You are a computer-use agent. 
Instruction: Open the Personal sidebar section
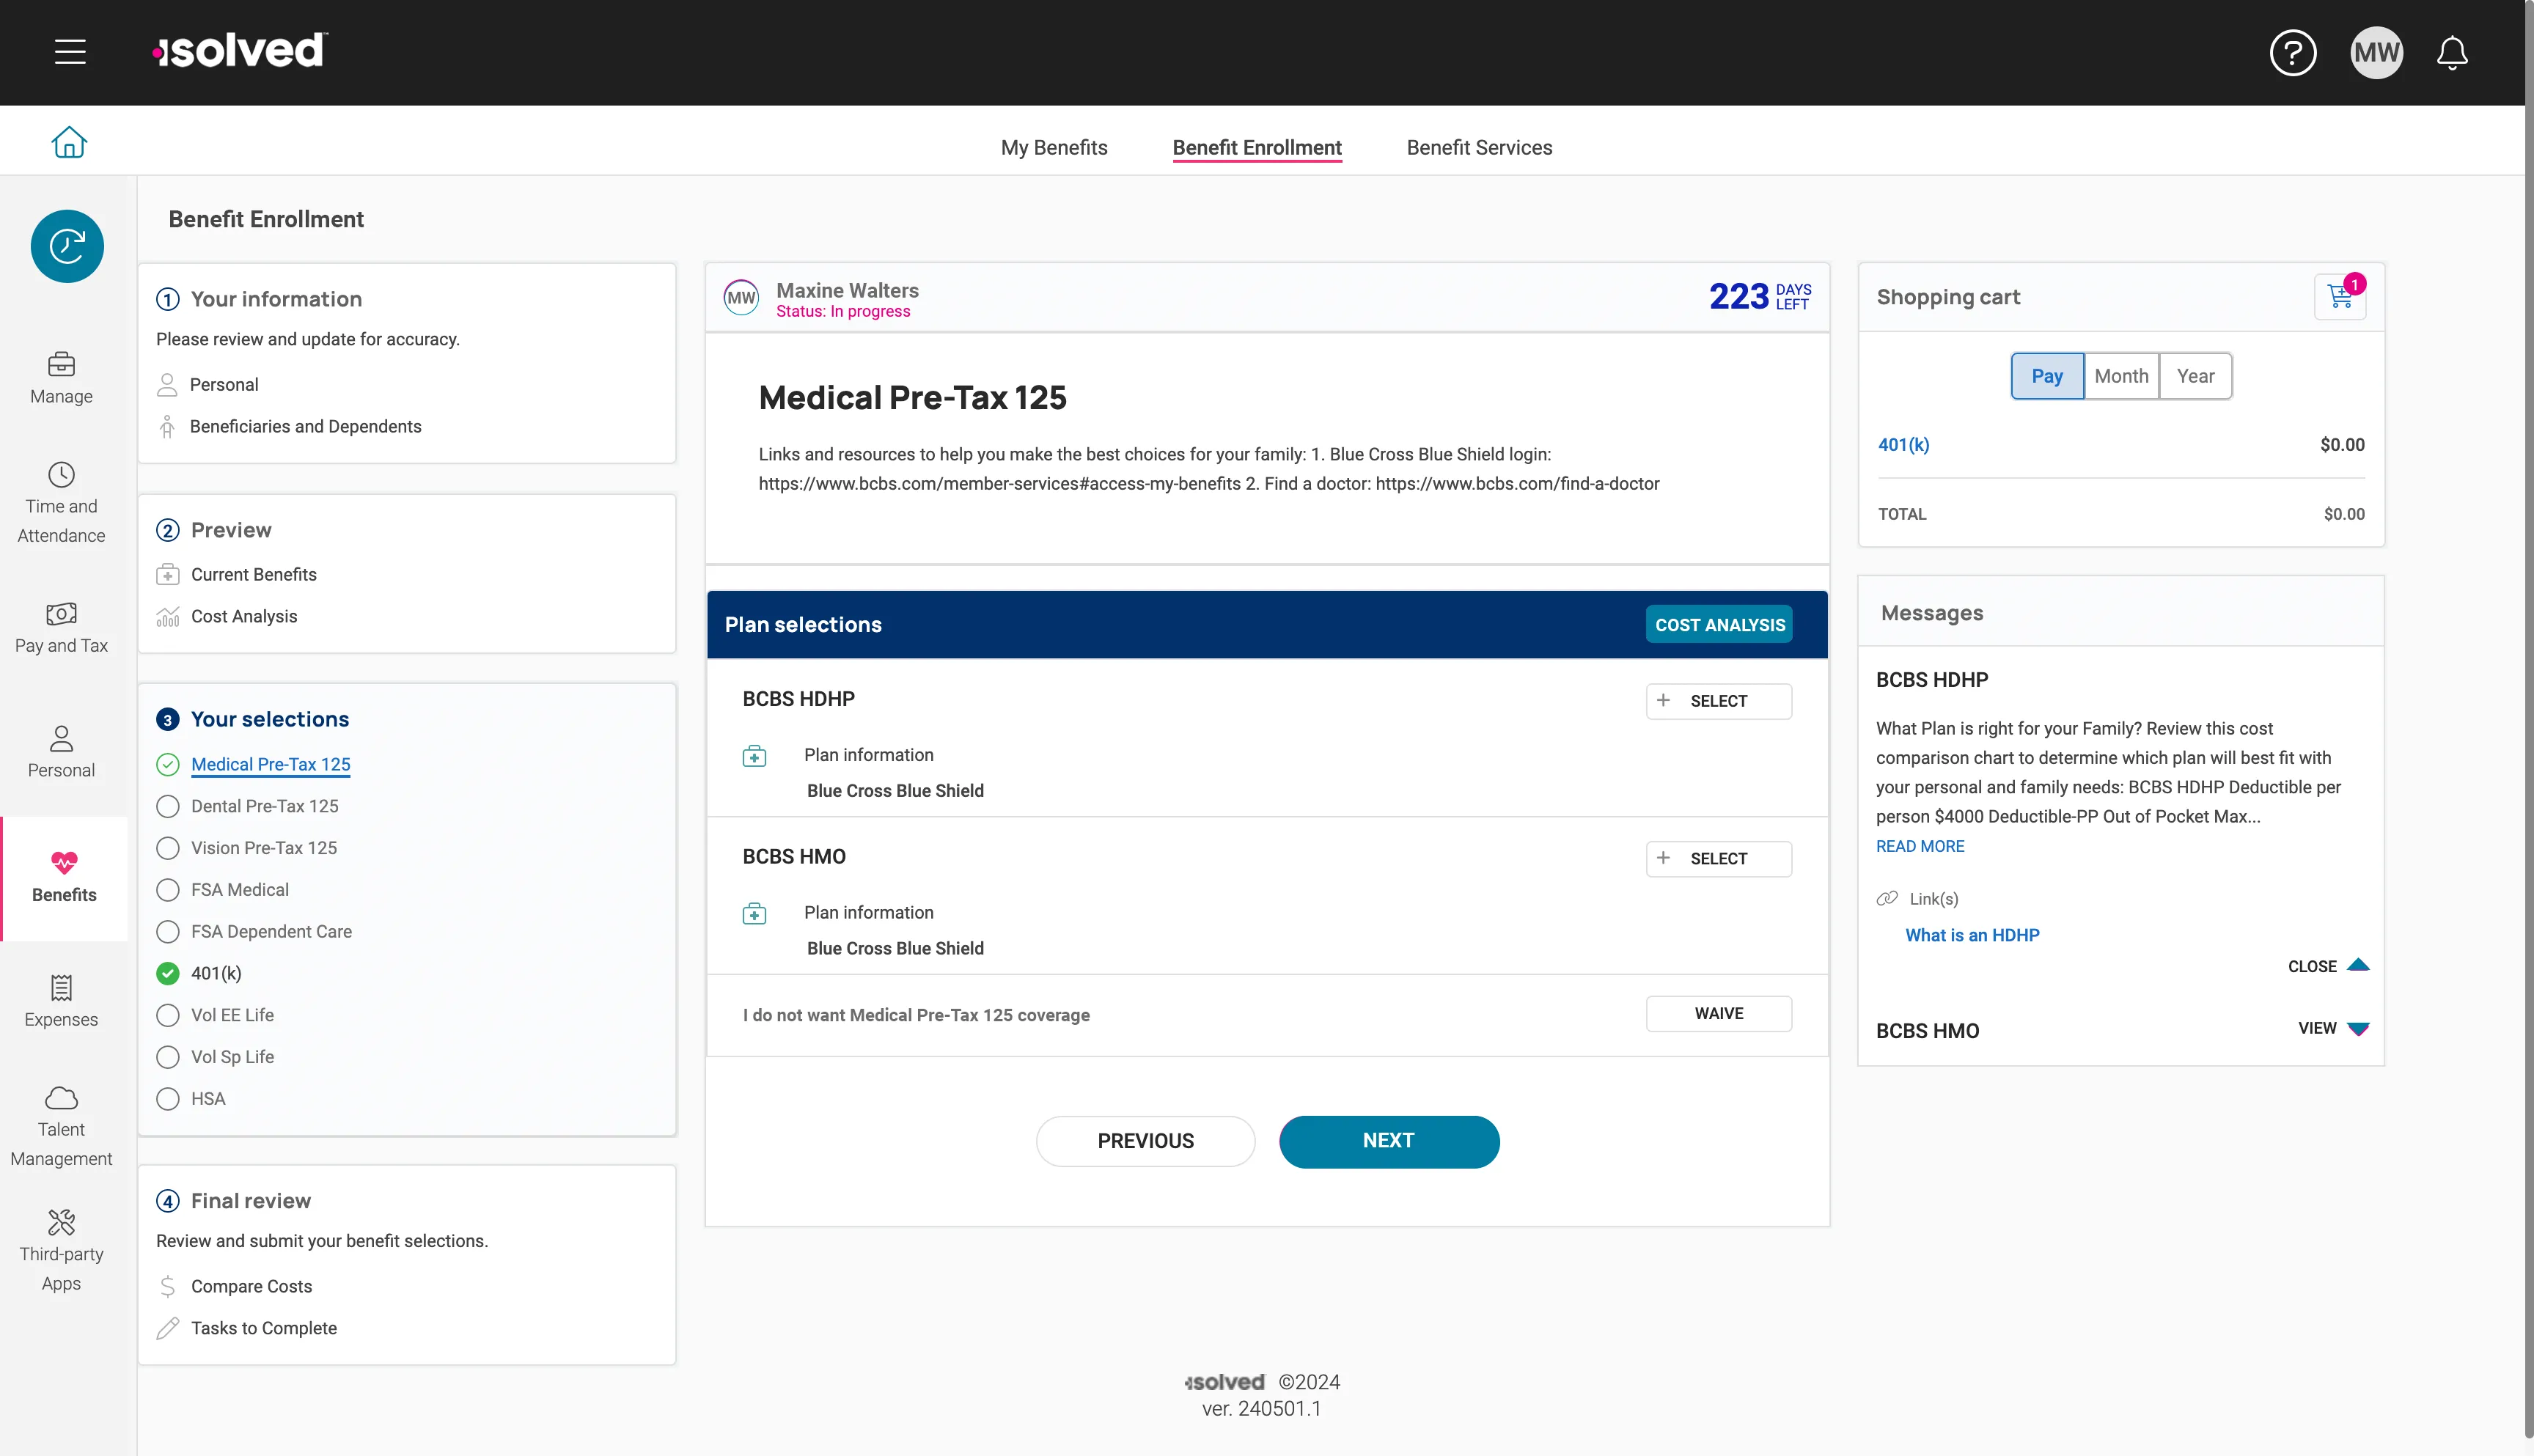point(61,752)
